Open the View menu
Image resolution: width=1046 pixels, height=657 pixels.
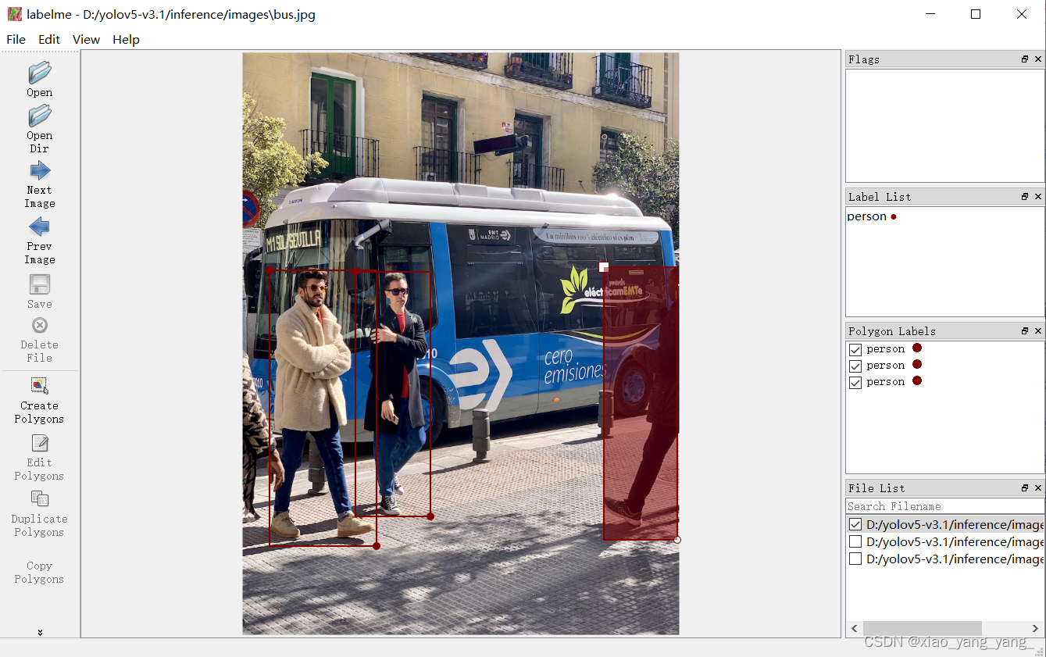(x=86, y=39)
